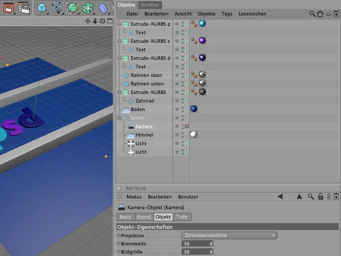Click the Brennweite value field
Image resolution: width=341 pixels, height=256 pixels.
click(x=195, y=244)
